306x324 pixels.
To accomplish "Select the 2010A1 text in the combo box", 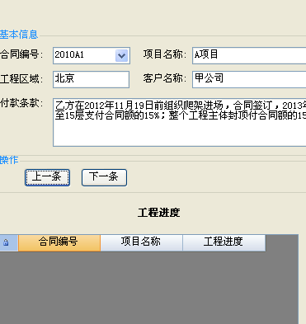I will (69, 54).
